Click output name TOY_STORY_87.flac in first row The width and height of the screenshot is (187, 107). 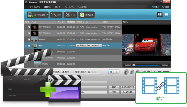(x=111, y=27)
